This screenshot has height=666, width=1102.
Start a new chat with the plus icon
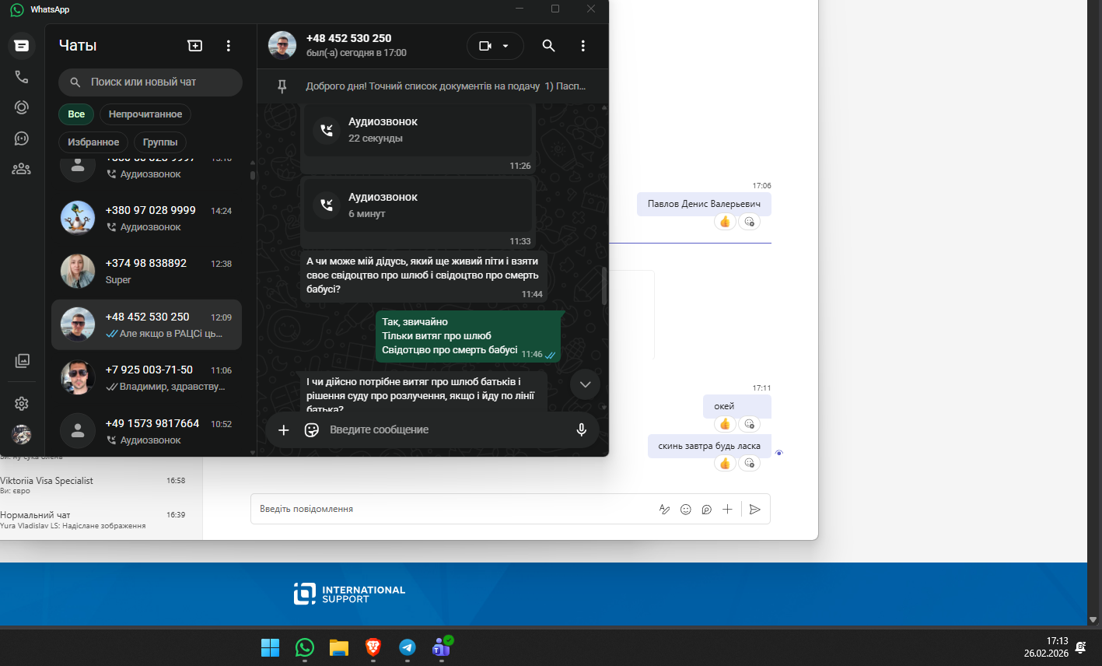click(x=195, y=46)
